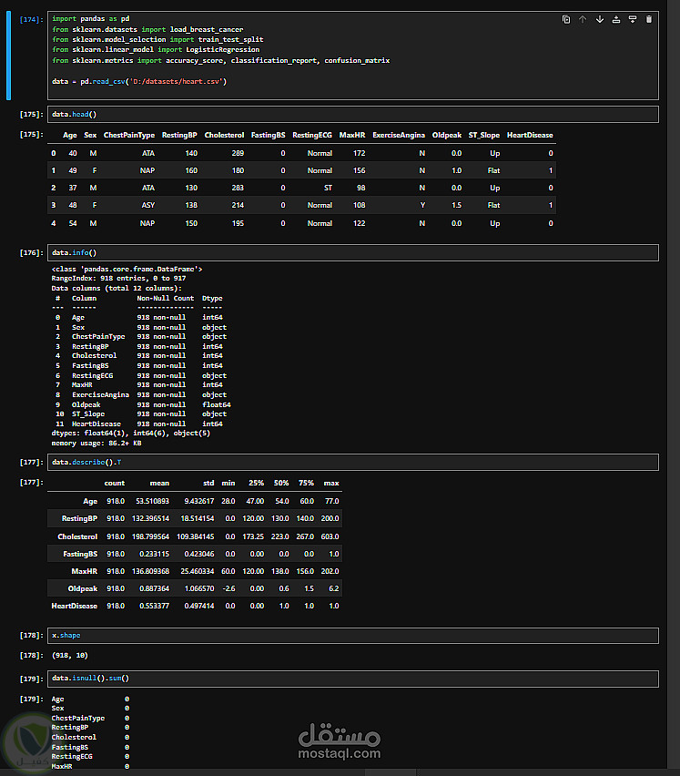680x776 pixels.
Task: Click inside the import pandas code cell
Action: click(353, 56)
